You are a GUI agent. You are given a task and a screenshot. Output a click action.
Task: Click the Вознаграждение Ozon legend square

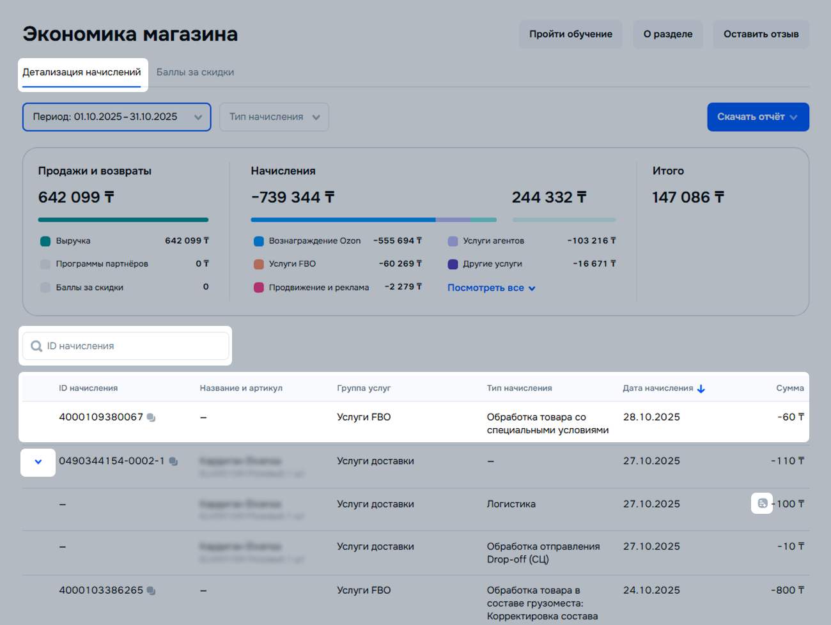tap(259, 241)
